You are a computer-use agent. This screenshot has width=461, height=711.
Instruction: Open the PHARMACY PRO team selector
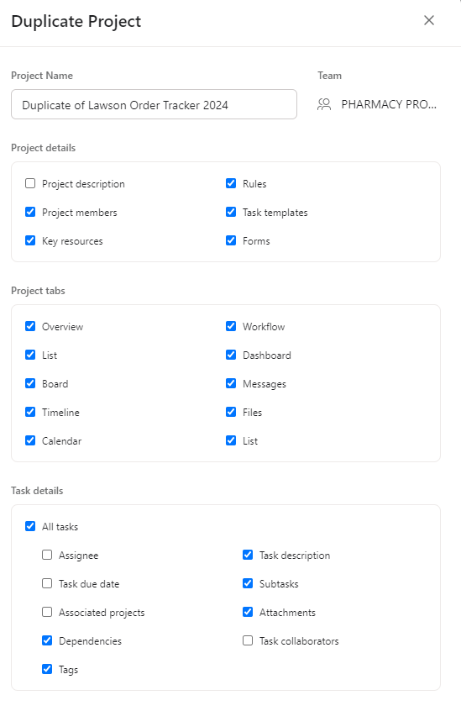point(377,105)
